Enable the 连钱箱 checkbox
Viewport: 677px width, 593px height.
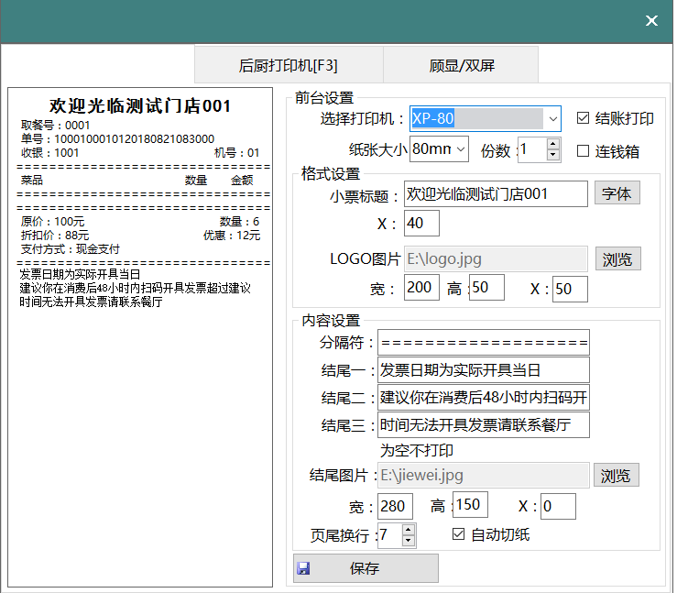583,151
